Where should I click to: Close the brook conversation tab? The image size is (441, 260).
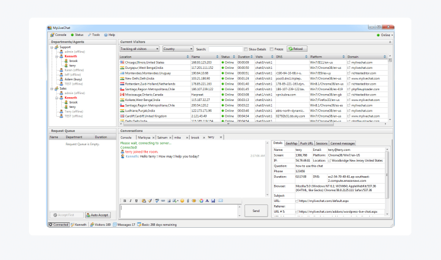point(204,138)
